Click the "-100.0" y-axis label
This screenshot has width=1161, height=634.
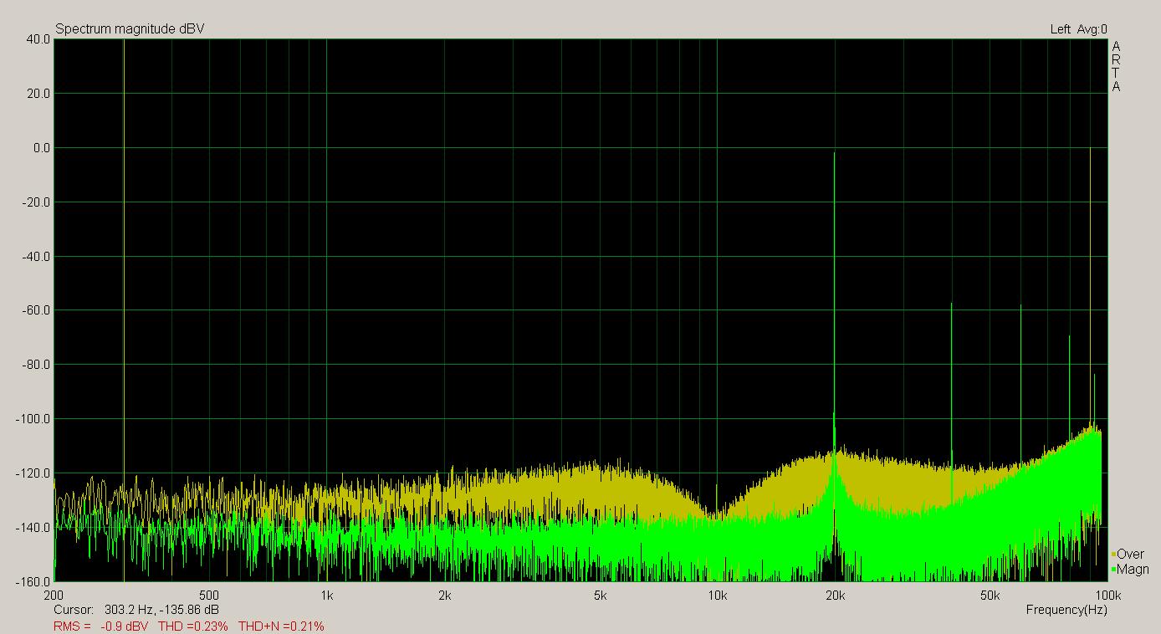coord(33,419)
